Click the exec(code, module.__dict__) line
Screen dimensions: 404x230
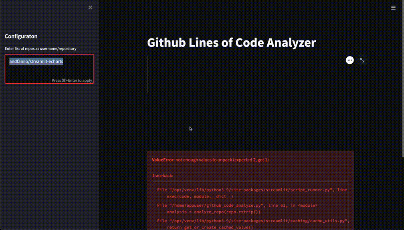200,196
